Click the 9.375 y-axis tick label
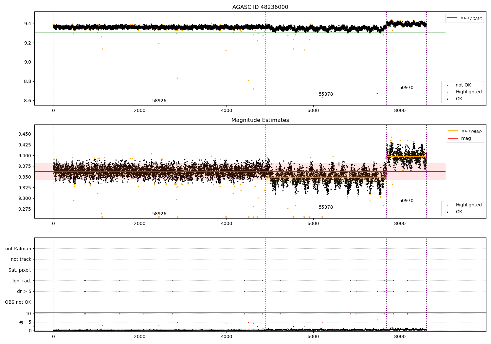The image size is (491, 344). click(x=25, y=166)
